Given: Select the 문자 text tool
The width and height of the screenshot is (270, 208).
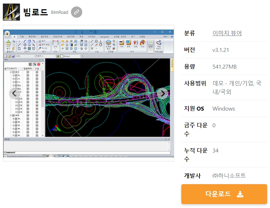Looking at the screenshot, I should pyautogui.click(x=42, y=41).
